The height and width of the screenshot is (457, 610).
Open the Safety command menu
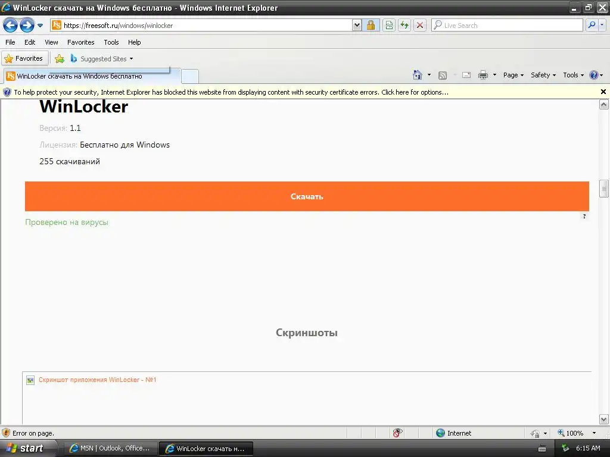(x=543, y=75)
